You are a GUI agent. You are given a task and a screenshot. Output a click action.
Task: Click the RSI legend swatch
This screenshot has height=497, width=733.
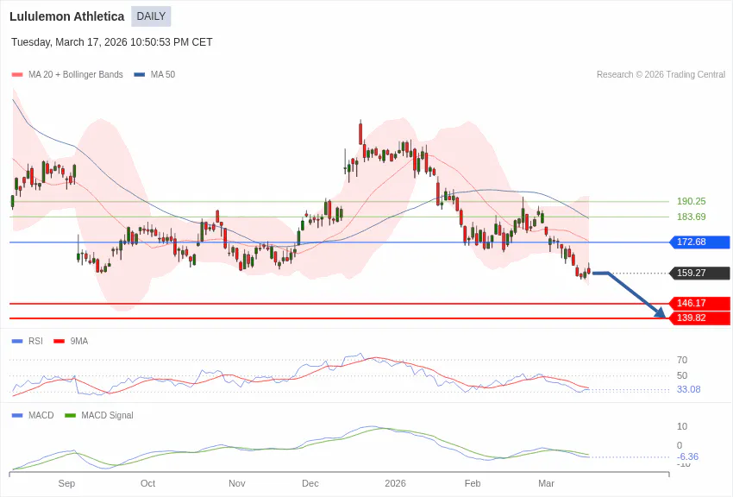click(x=17, y=342)
